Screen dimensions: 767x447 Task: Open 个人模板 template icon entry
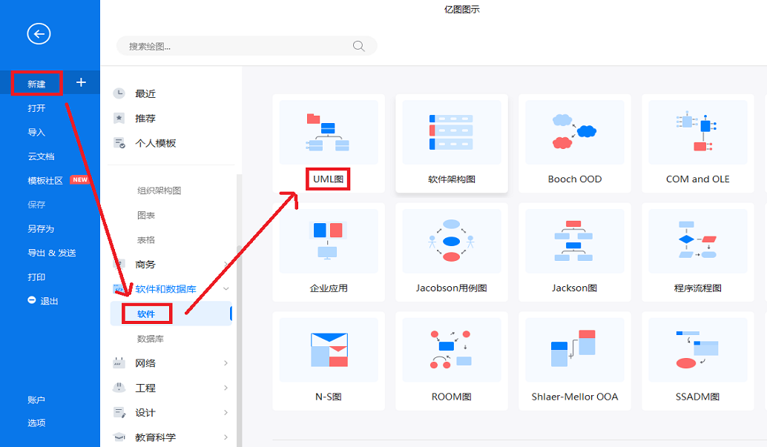[x=119, y=143]
